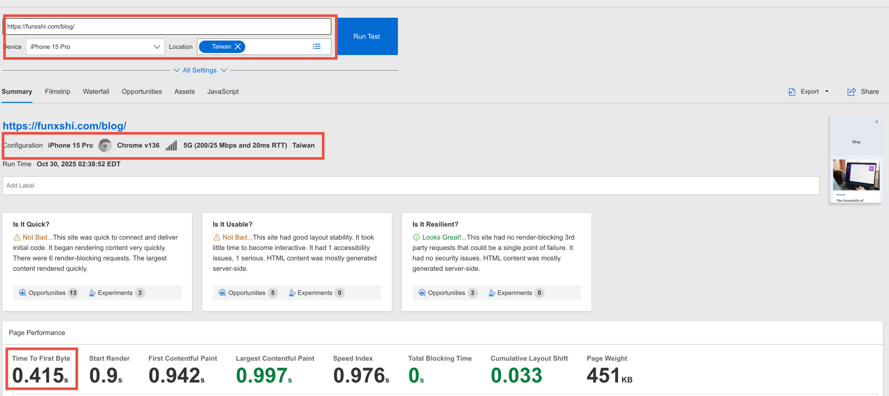Click the Run Test button

click(367, 36)
